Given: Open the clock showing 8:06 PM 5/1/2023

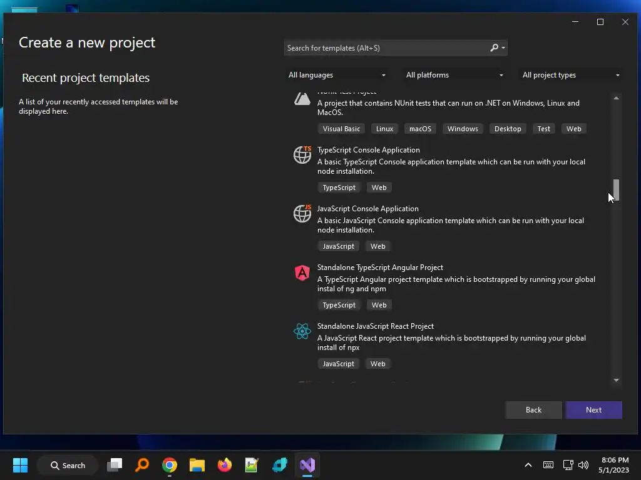Looking at the screenshot, I should tap(615, 465).
